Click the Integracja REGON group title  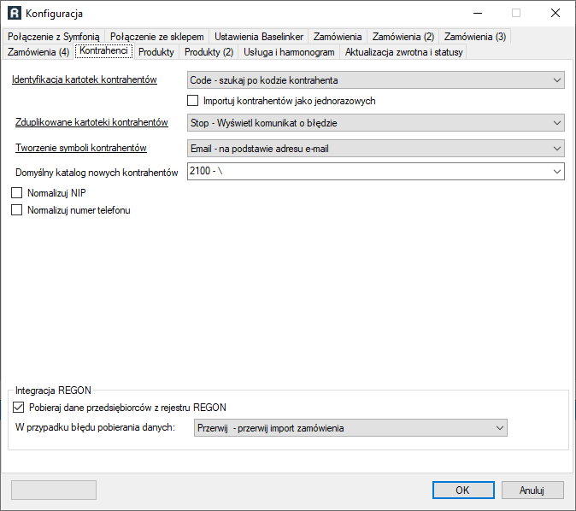coord(53,391)
